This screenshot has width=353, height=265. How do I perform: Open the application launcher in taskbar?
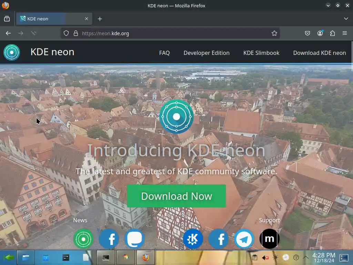(8, 257)
